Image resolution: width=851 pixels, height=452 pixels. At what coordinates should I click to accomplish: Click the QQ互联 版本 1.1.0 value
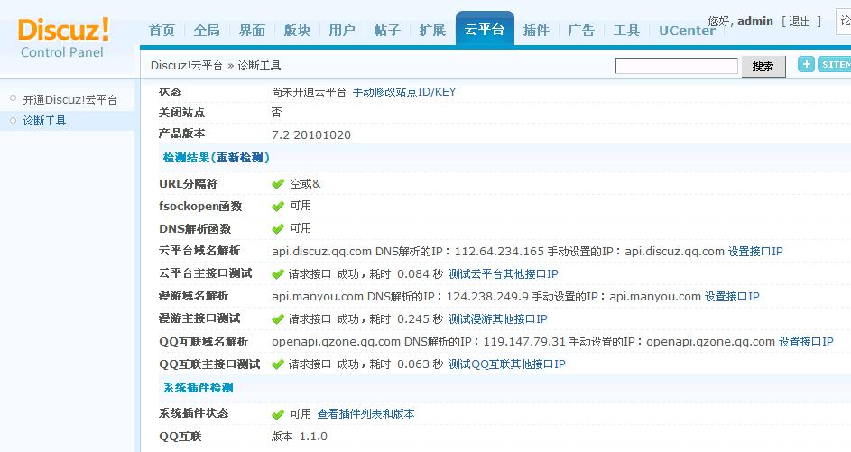(299, 437)
